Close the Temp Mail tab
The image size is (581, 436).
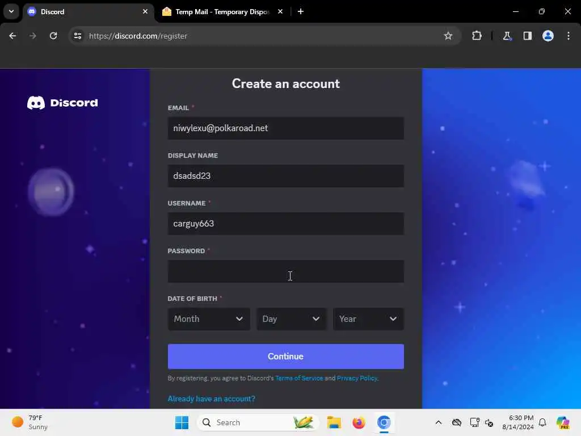click(280, 11)
